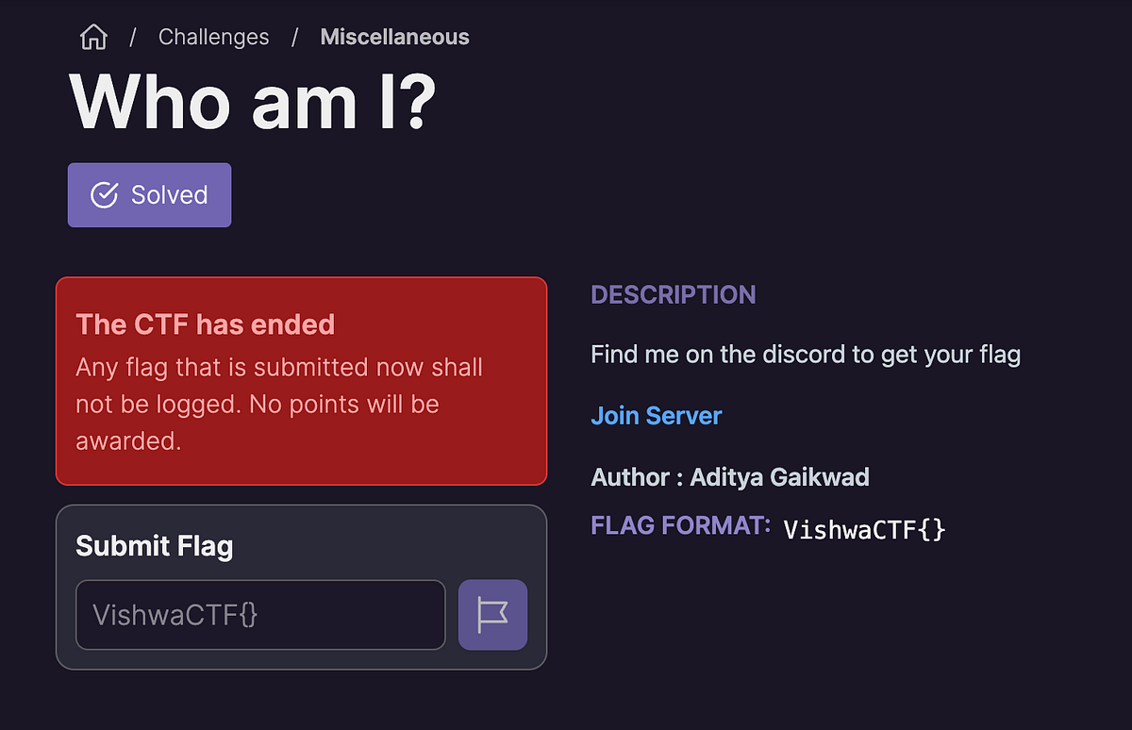Select the Miscellaneous breadcrumb item

click(394, 36)
